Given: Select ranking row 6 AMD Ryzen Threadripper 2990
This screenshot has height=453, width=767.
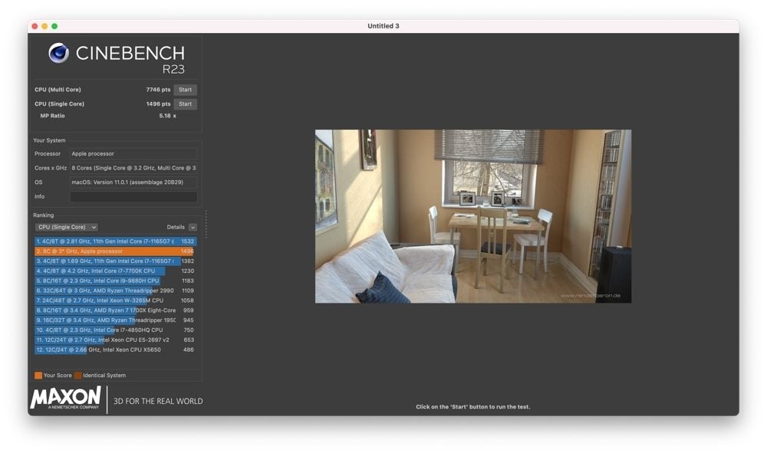Looking at the screenshot, I should click(116, 291).
